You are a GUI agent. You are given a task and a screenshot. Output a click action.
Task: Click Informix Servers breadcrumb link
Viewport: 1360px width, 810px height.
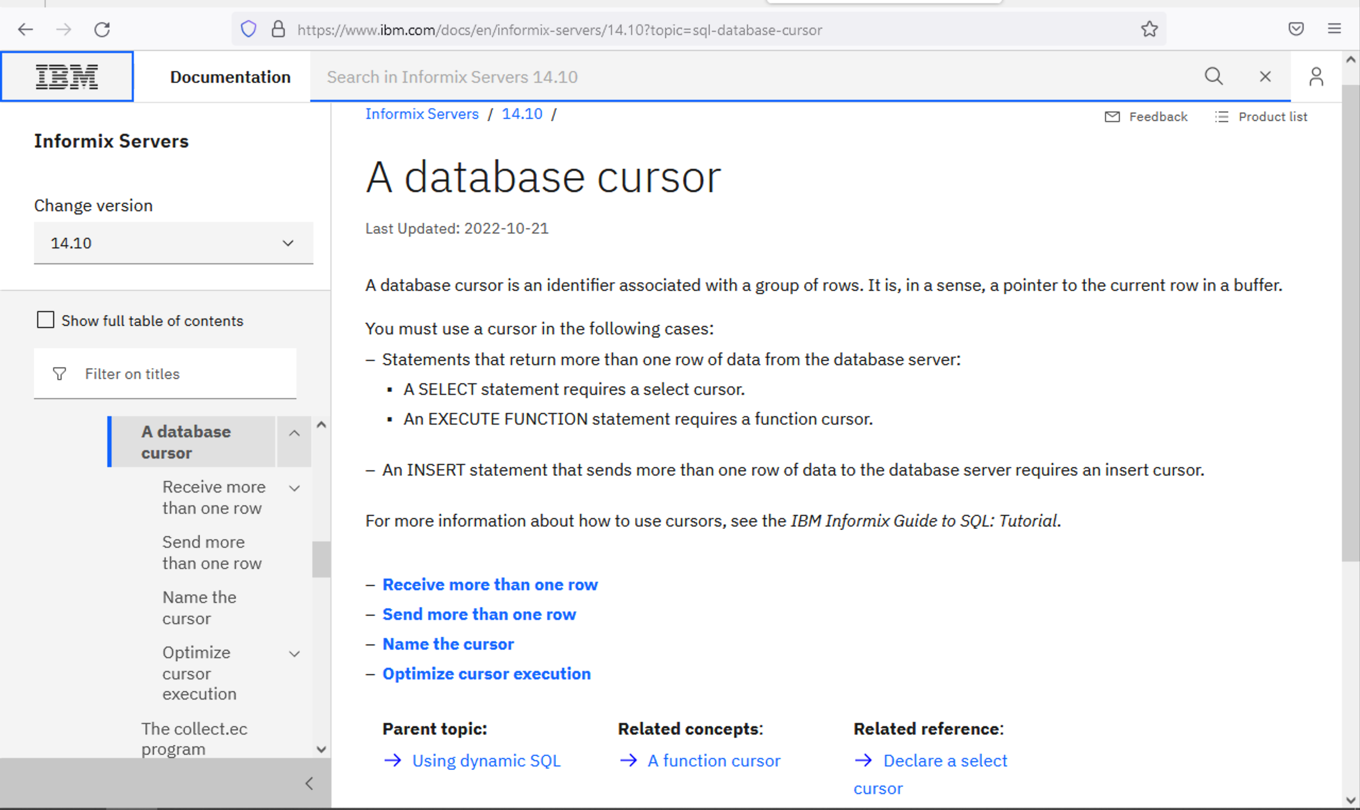pos(422,114)
